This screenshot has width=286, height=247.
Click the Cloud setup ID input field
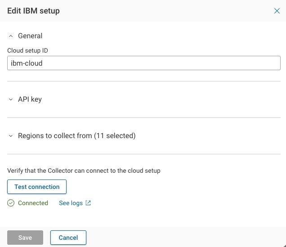(144, 63)
